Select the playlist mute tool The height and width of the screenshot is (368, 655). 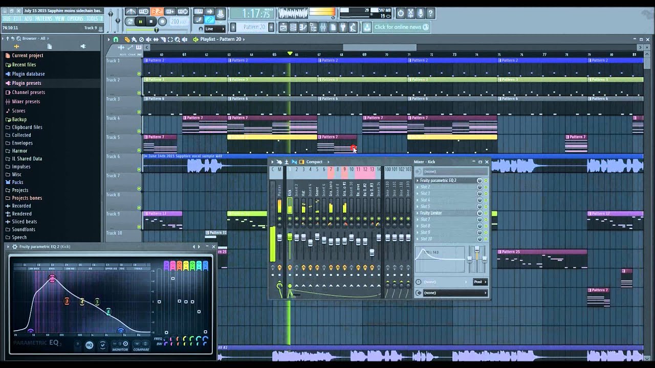[149, 39]
